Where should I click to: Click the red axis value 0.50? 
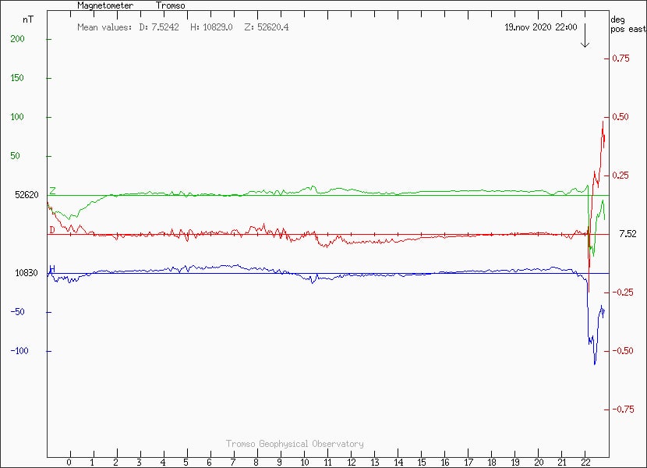pos(620,117)
